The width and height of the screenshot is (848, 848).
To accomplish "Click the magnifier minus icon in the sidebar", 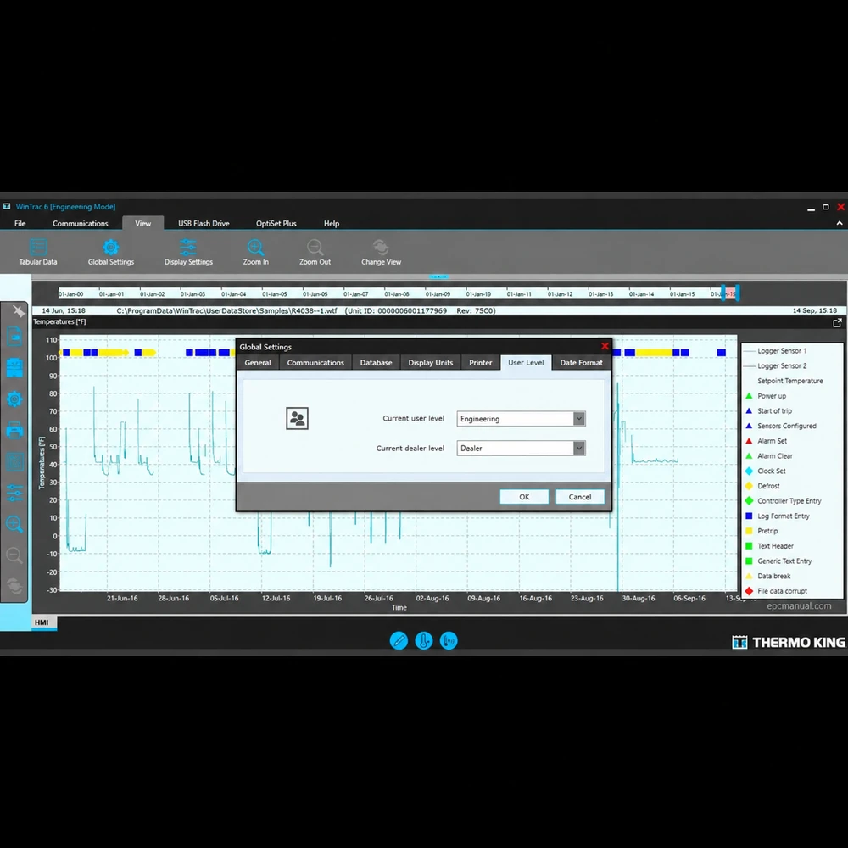I will point(14,555).
